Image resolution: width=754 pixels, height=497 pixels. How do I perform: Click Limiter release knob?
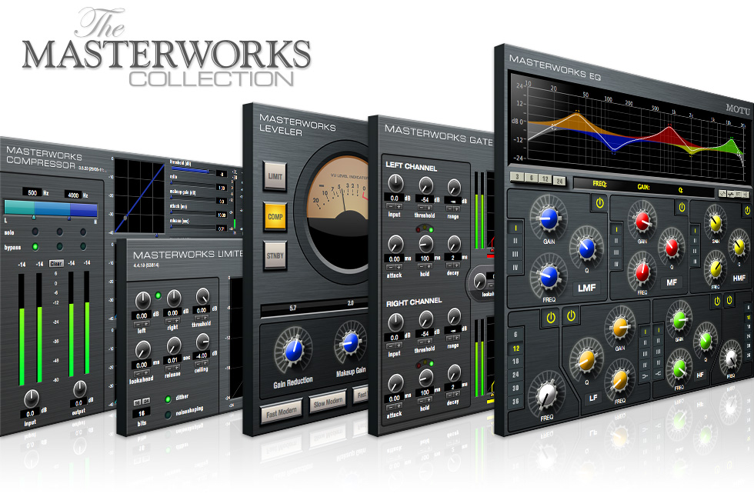pyautogui.click(x=174, y=345)
